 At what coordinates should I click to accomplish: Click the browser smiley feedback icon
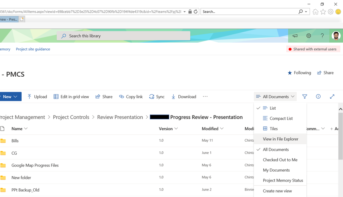pos(338,12)
